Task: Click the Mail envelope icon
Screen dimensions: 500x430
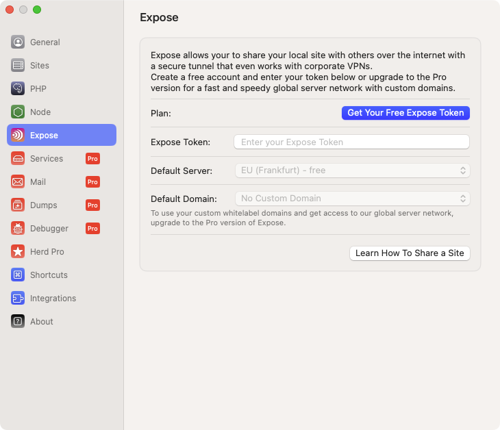Action: click(x=18, y=181)
